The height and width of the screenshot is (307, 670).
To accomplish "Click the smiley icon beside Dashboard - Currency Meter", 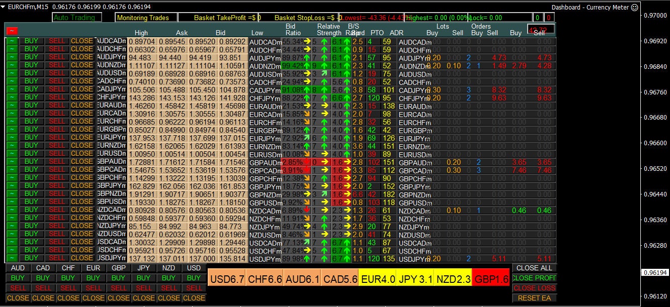I will 635,8.
